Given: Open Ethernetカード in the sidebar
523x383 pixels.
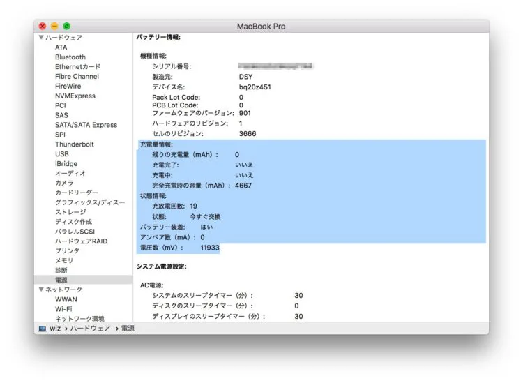Looking at the screenshot, I should tap(77, 67).
